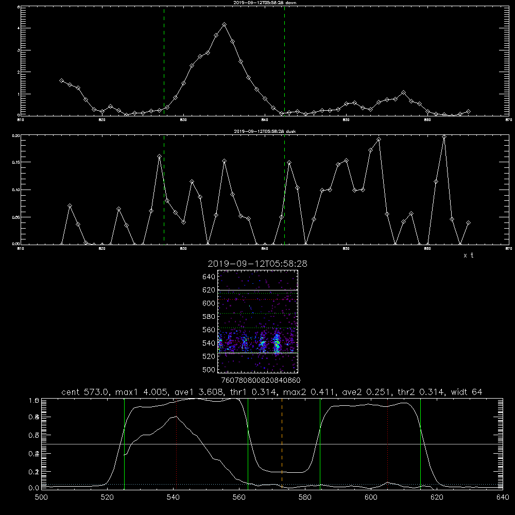Click the 560 label on the bottom plot x-axis

click(239, 497)
